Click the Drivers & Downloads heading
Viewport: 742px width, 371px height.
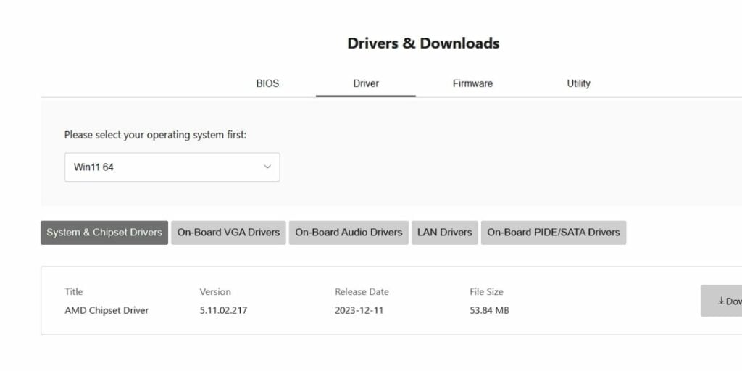pos(423,43)
